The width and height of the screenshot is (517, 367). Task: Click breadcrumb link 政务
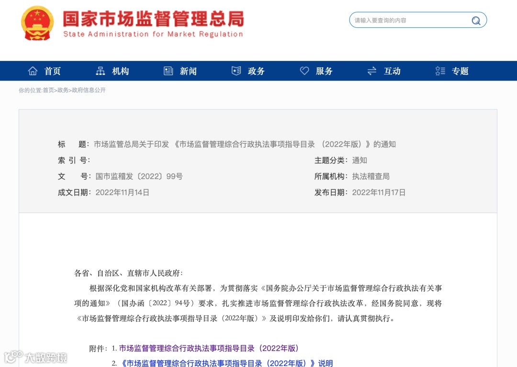coord(63,90)
